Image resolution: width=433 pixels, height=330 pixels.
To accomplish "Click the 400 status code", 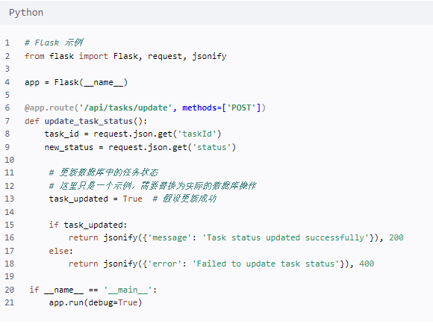I will click(367, 264).
